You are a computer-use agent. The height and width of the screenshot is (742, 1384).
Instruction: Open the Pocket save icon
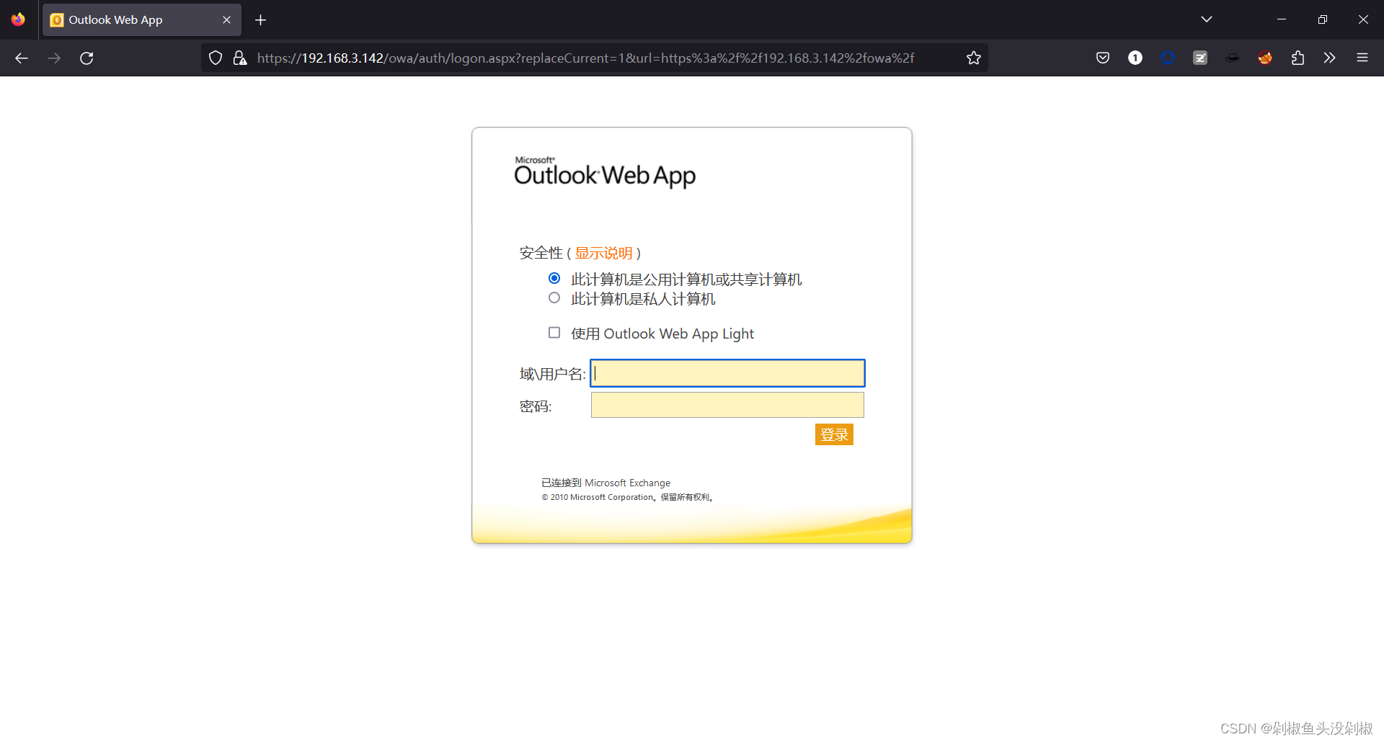pyautogui.click(x=1103, y=58)
